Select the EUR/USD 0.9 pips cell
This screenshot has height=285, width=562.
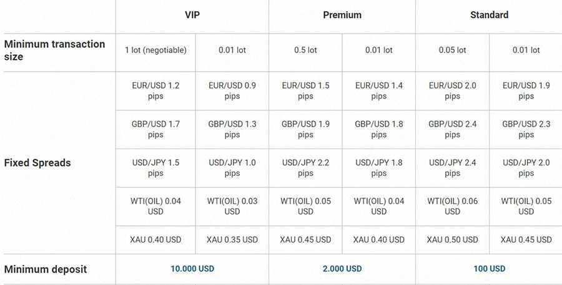[232, 91]
